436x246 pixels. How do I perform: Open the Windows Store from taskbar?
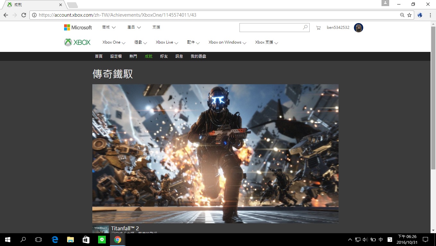point(86,240)
